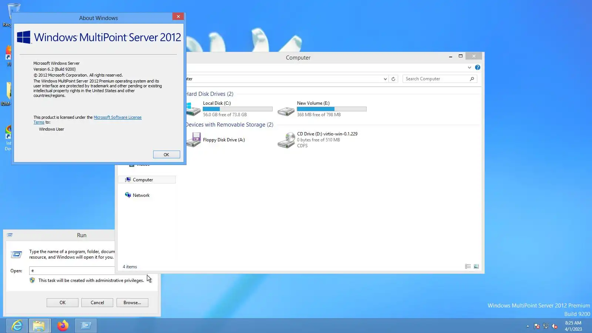Viewport: 592px width, 333px height.
Task: Show hidden tray icons arrow
Action: [x=528, y=326]
